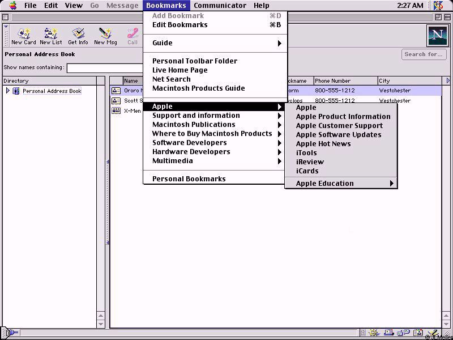Choose Edit Bookmarks from the menu
Image resolution: width=453 pixels, height=340 pixels.
point(180,25)
